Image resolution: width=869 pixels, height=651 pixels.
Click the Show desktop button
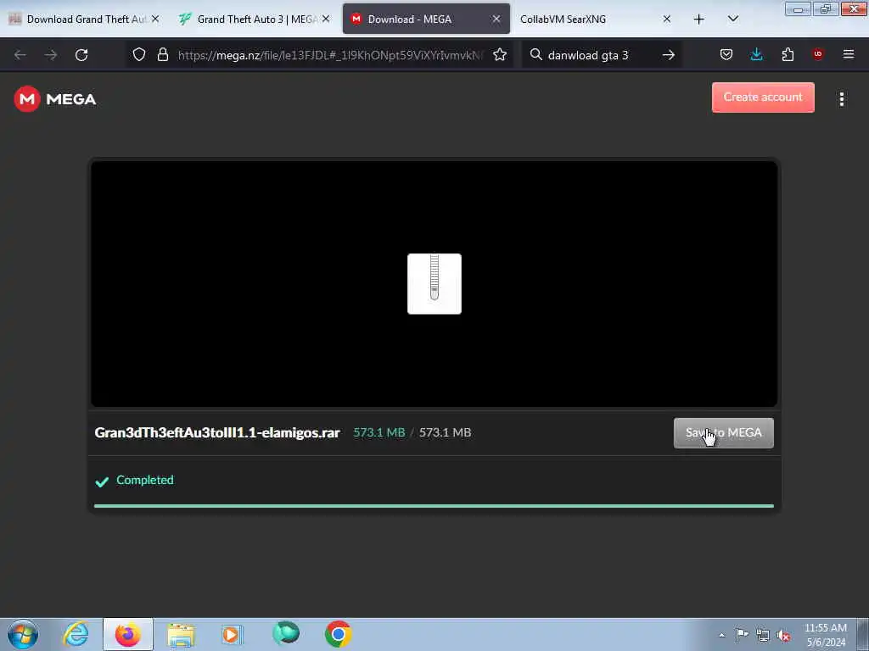pos(863,634)
